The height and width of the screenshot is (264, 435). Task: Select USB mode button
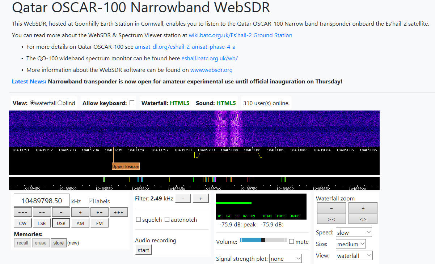pyautogui.click(x=61, y=223)
